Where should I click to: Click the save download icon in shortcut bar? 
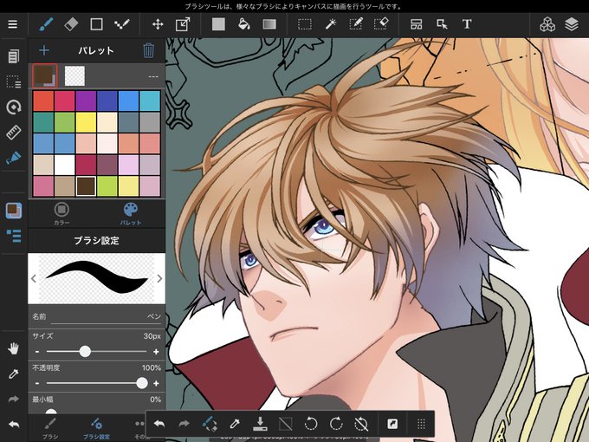pyautogui.click(x=260, y=424)
